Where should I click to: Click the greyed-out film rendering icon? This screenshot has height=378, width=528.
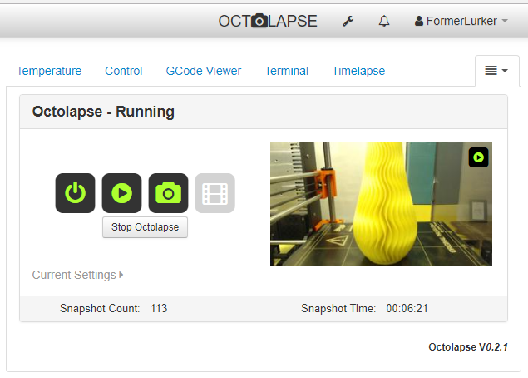215,193
